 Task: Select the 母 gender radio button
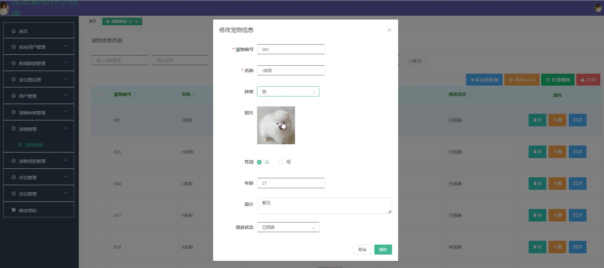pos(281,162)
